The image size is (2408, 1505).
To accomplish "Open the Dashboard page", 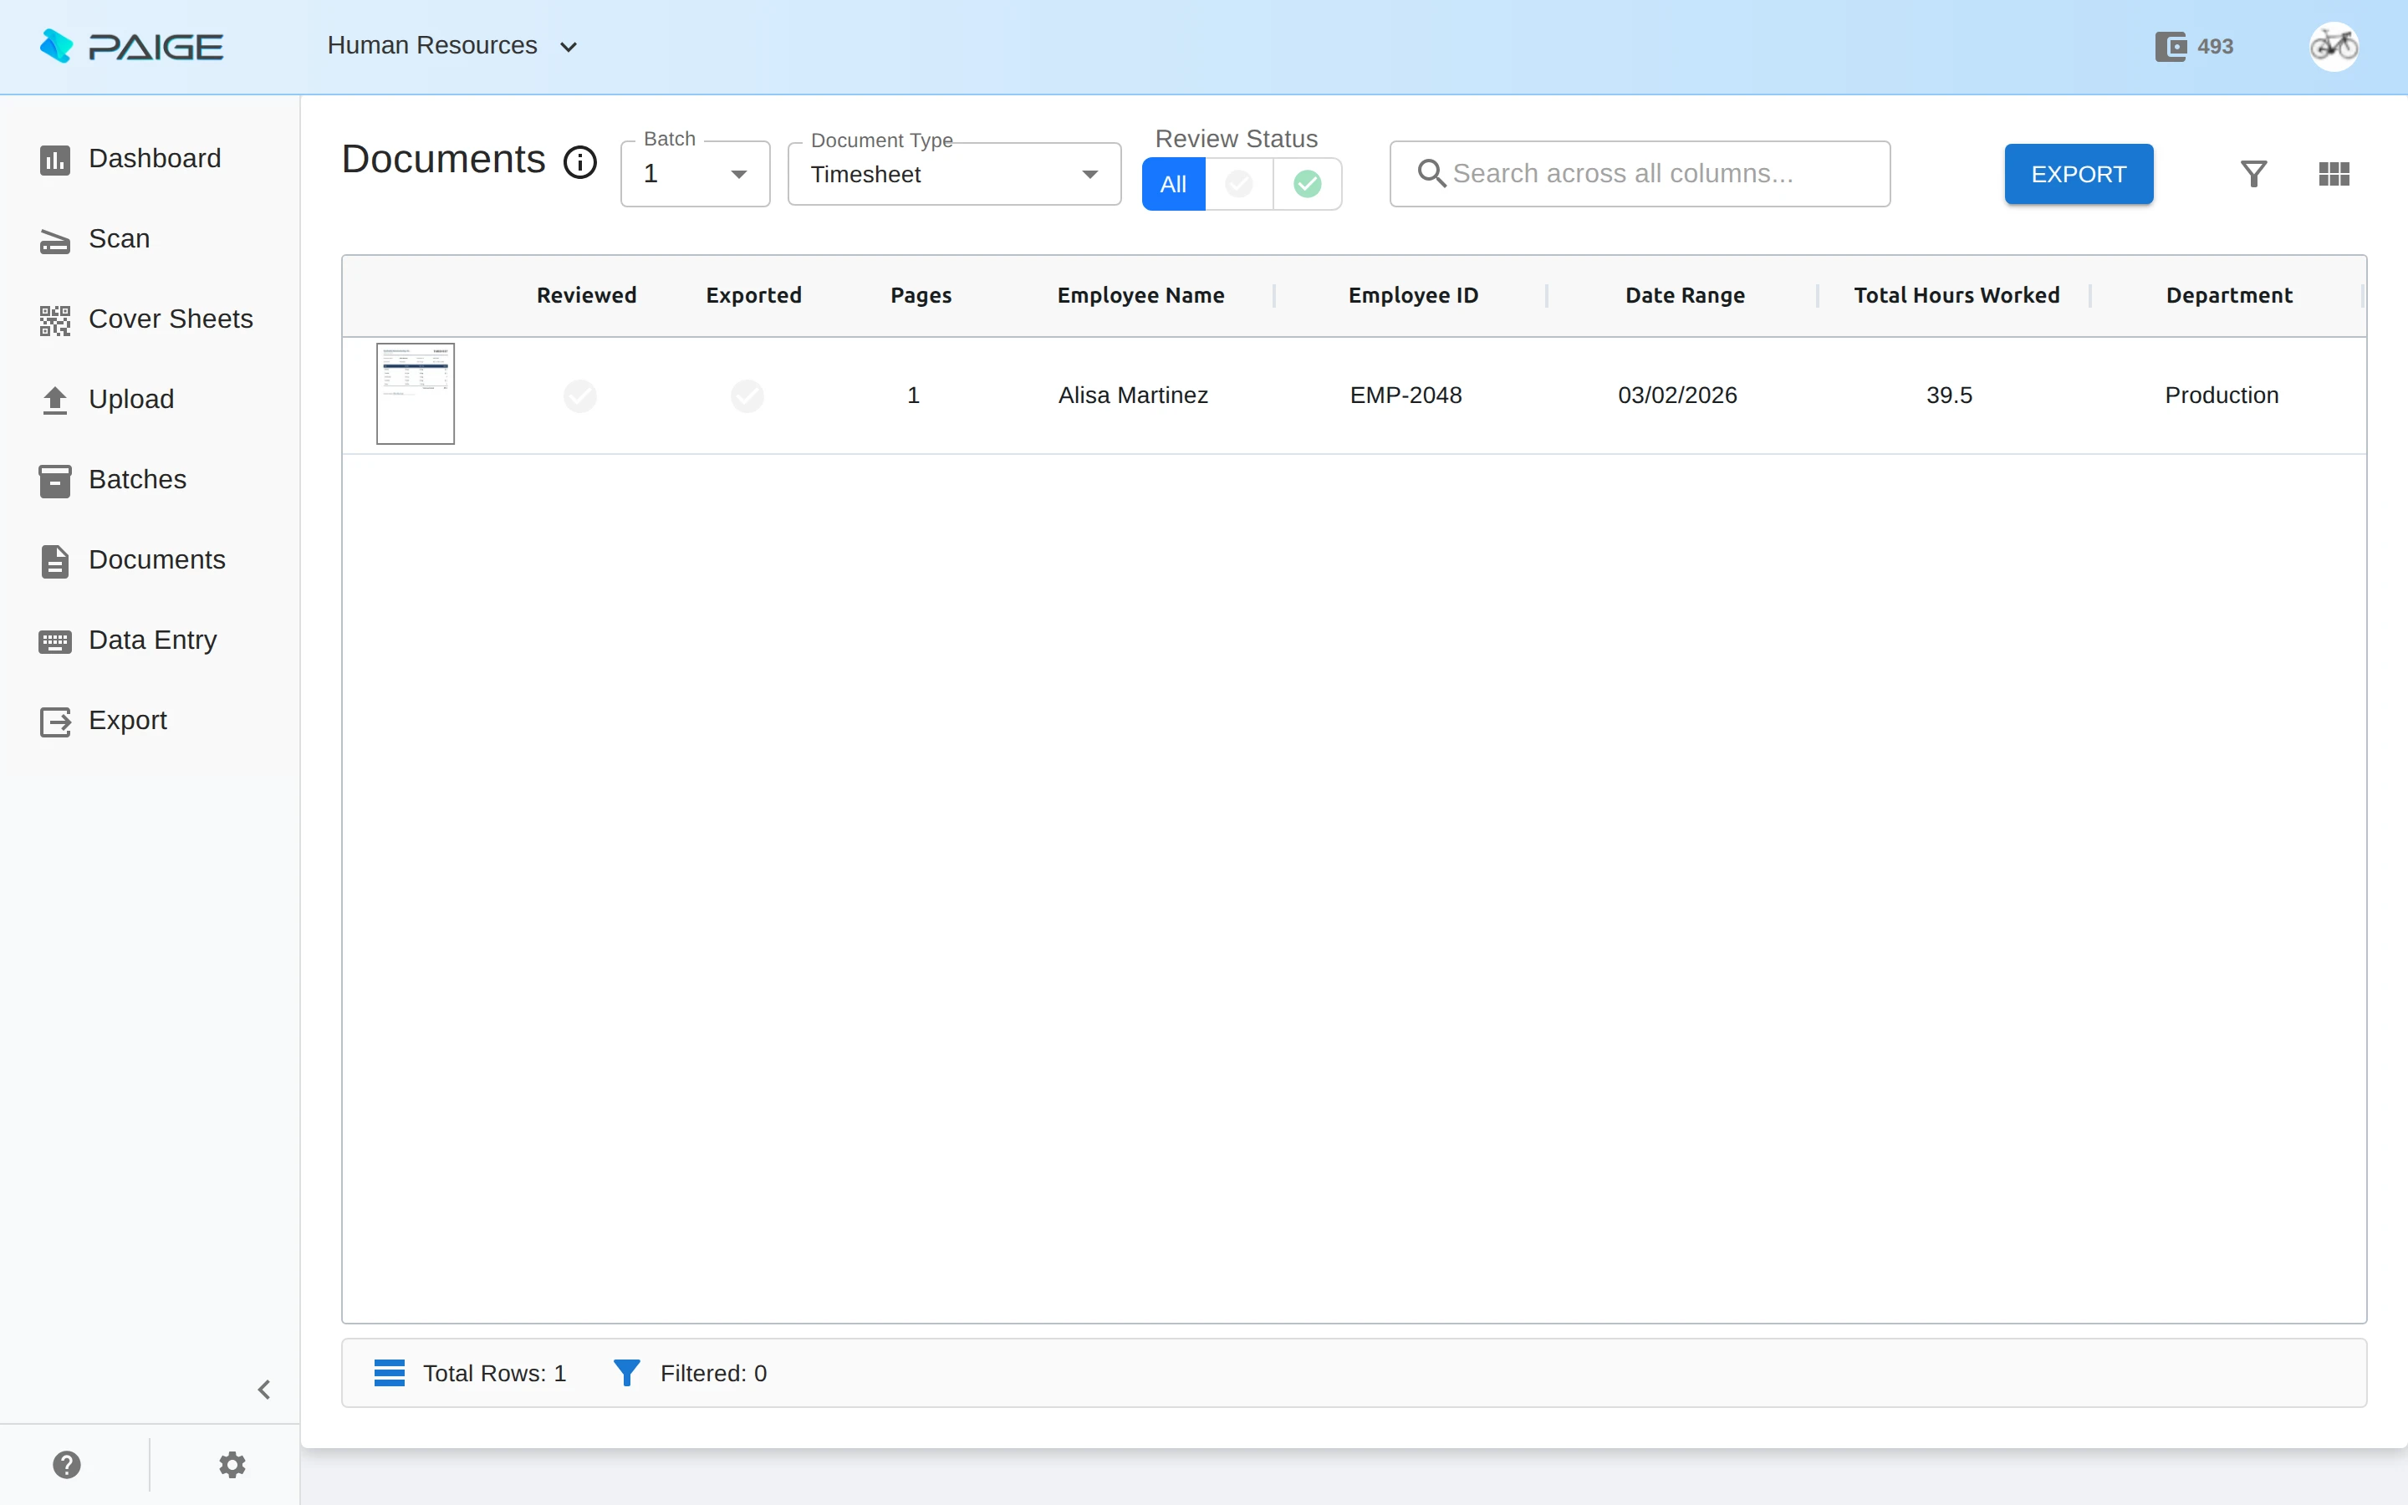I will (150, 158).
